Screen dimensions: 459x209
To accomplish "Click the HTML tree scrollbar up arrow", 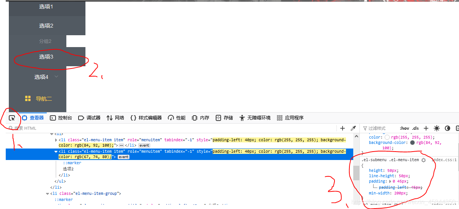I will 356,136.
